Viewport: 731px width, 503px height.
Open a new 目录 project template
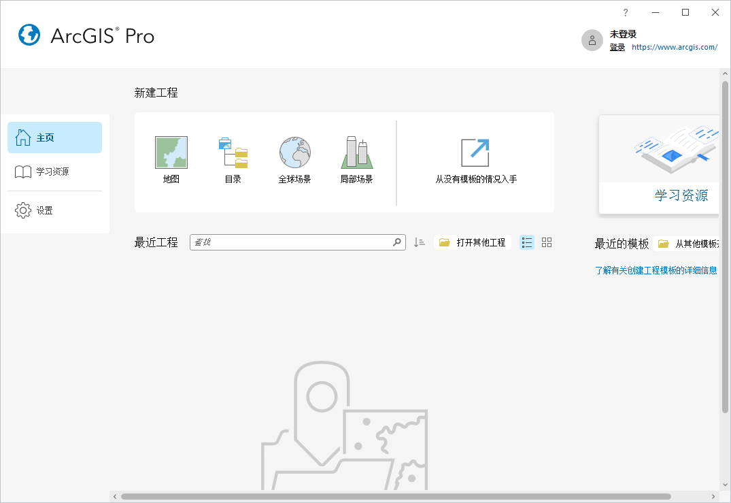tap(233, 151)
